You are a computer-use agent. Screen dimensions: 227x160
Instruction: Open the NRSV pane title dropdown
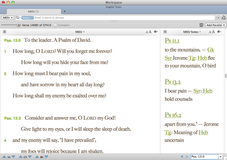[x=80, y=32]
